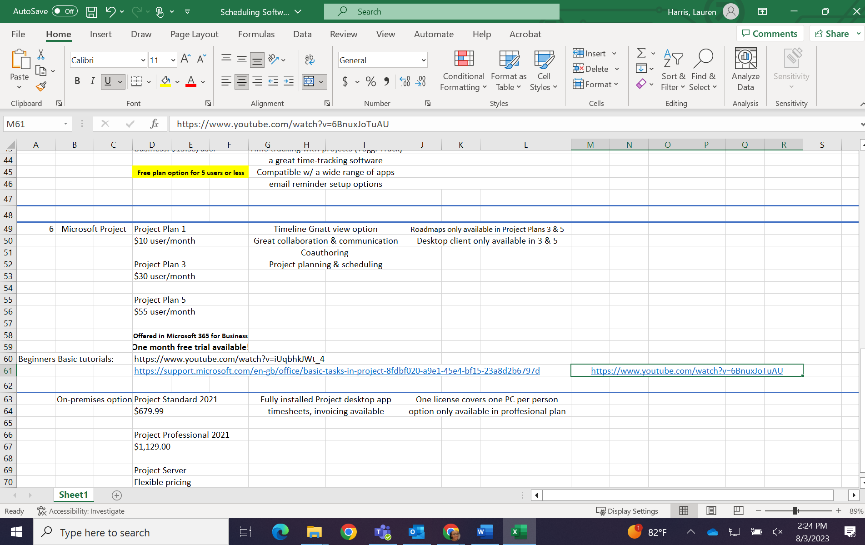This screenshot has height=545, width=865.
Task: Increase font size with larger A icon
Action: click(185, 59)
